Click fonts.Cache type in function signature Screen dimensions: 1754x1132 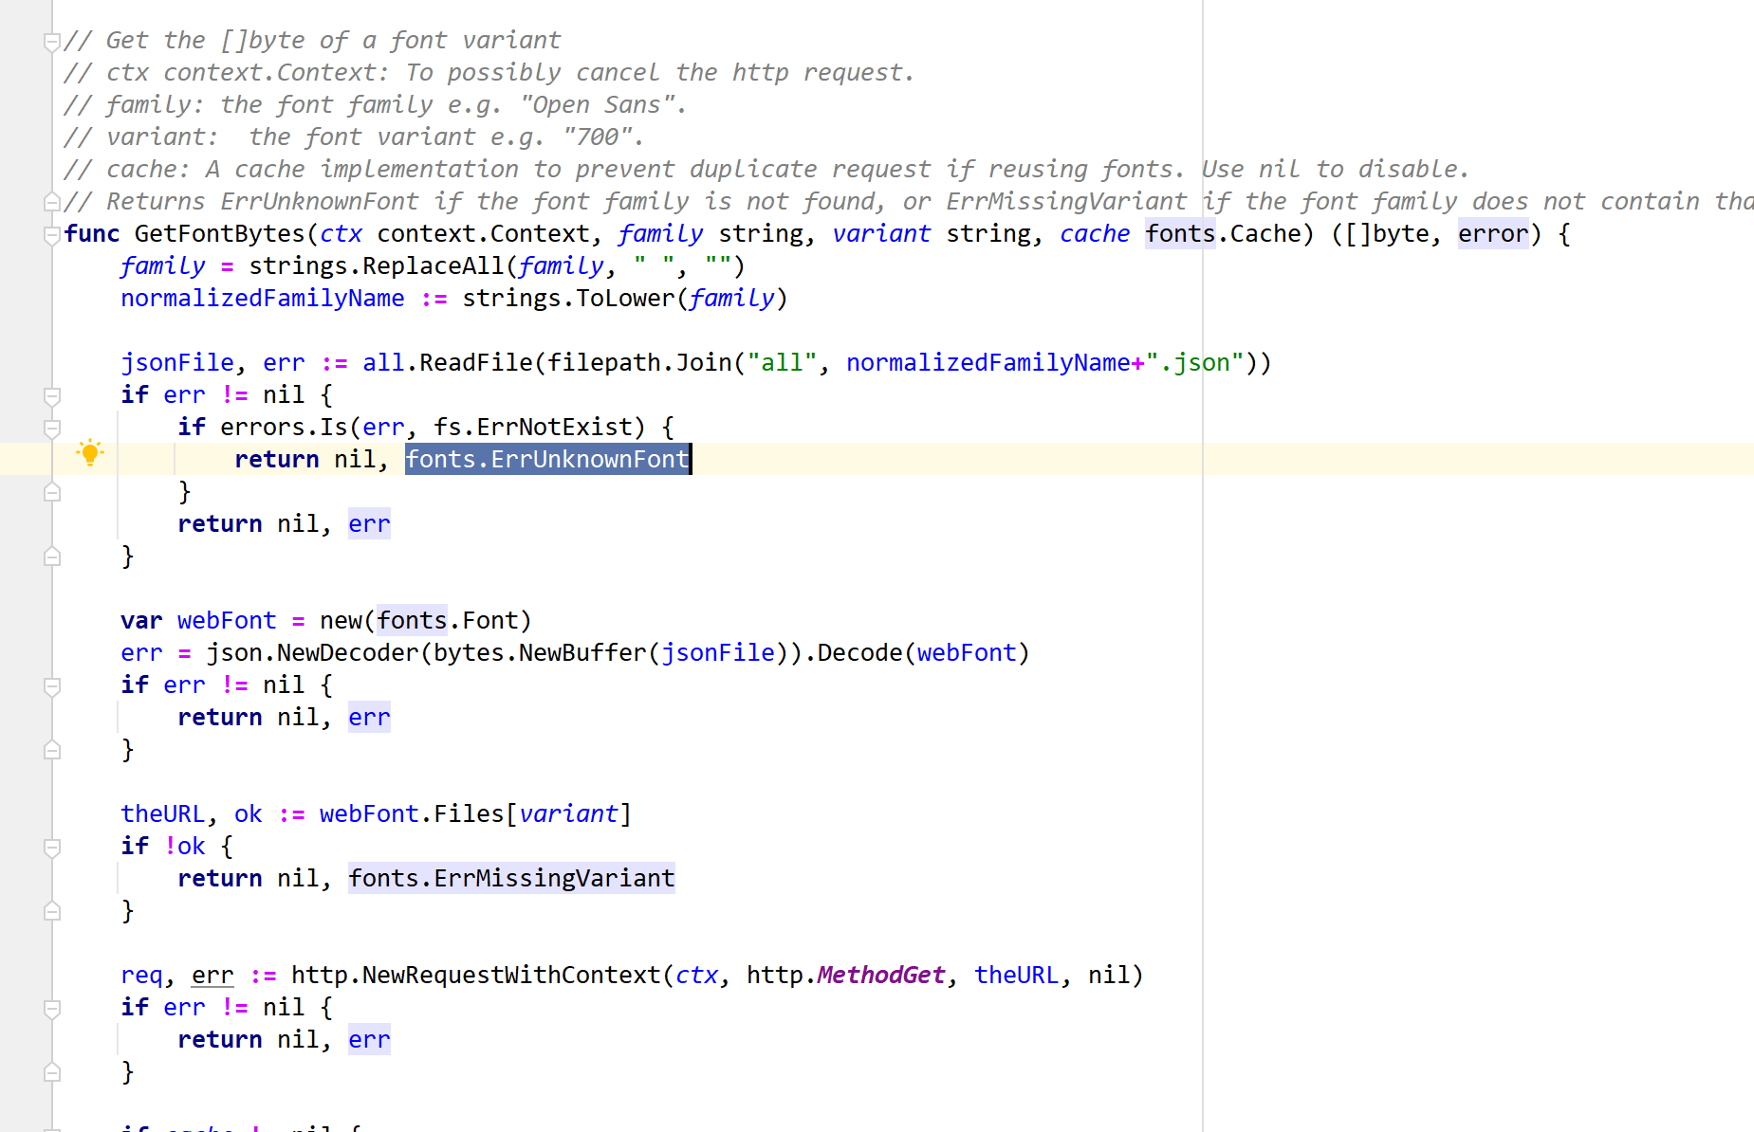(1223, 234)
